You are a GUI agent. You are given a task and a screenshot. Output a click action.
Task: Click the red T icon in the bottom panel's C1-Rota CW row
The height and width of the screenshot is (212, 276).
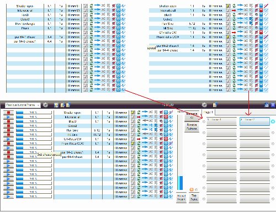click(166, 139)
